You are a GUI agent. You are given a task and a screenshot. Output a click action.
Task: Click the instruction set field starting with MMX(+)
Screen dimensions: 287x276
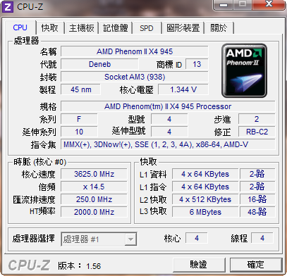click(168, 144)
